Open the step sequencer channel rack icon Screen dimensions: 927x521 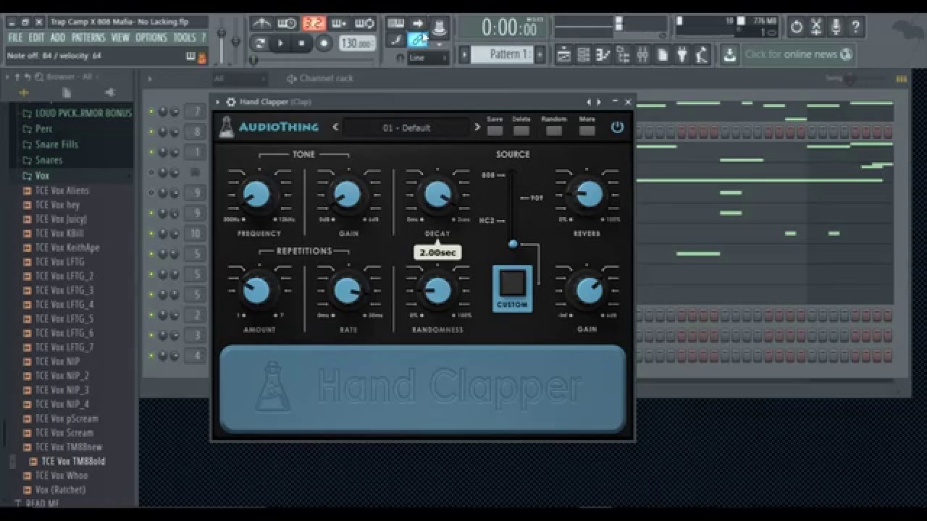point(584,54)
